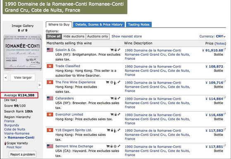Click the shopping cart icon for Cellaraiders
231x159 pixels.
coord(112,98)
